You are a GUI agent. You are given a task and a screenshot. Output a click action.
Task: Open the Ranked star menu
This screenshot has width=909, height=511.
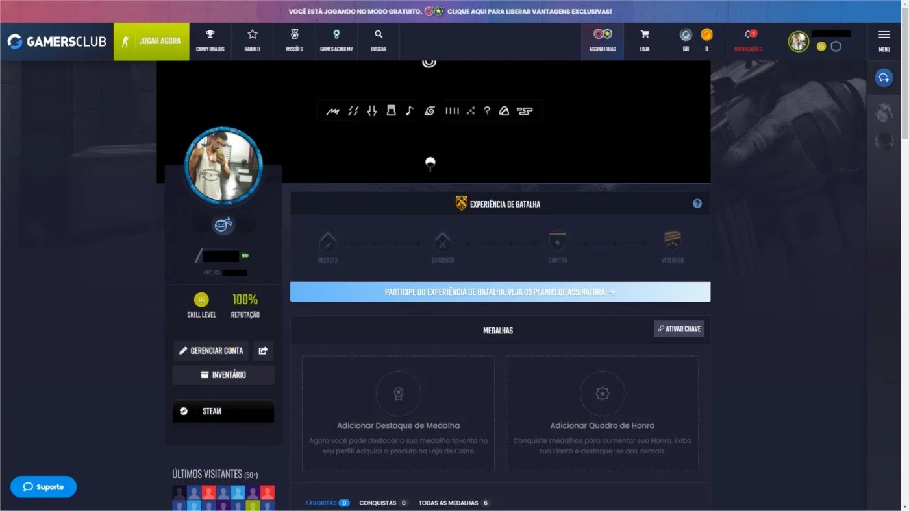[x=253, y=42]
